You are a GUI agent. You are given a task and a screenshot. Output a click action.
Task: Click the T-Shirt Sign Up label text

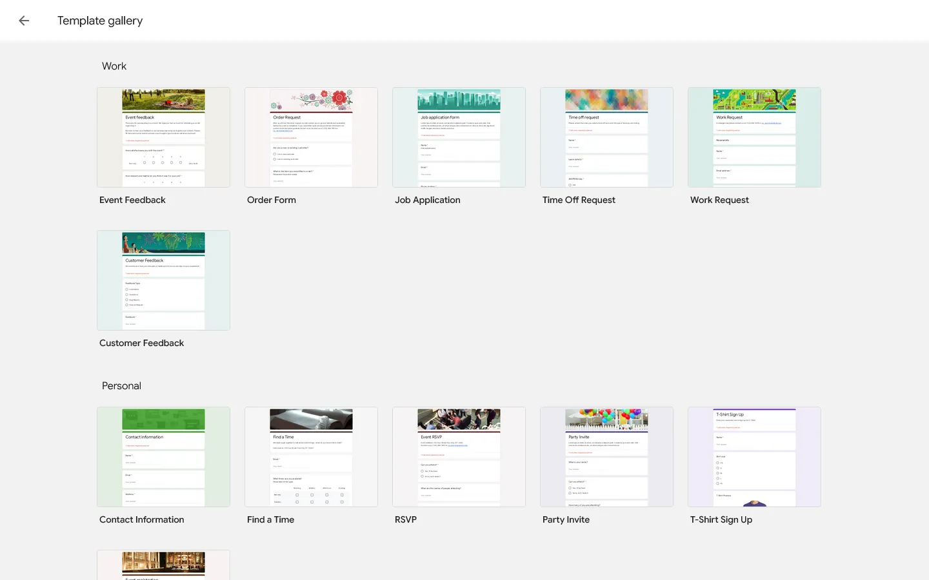(x=721, y=519)
